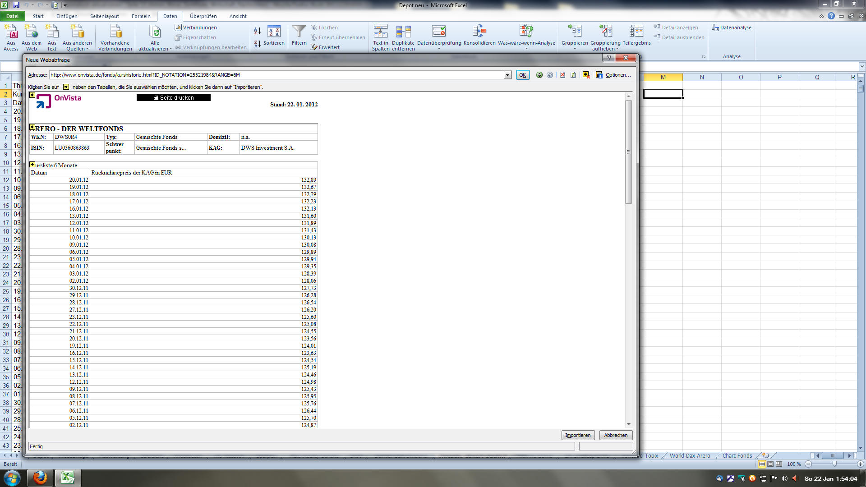The width and height of the screenshot is (866, 487).
Task: Open the Adresse dropdown list
Action: 507,75
